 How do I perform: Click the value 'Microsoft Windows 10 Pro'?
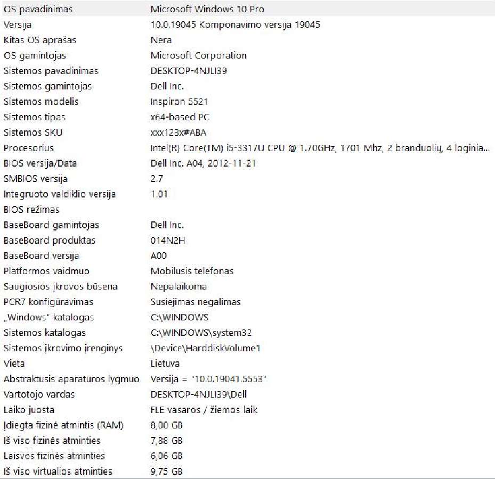[x=207, y=9]
